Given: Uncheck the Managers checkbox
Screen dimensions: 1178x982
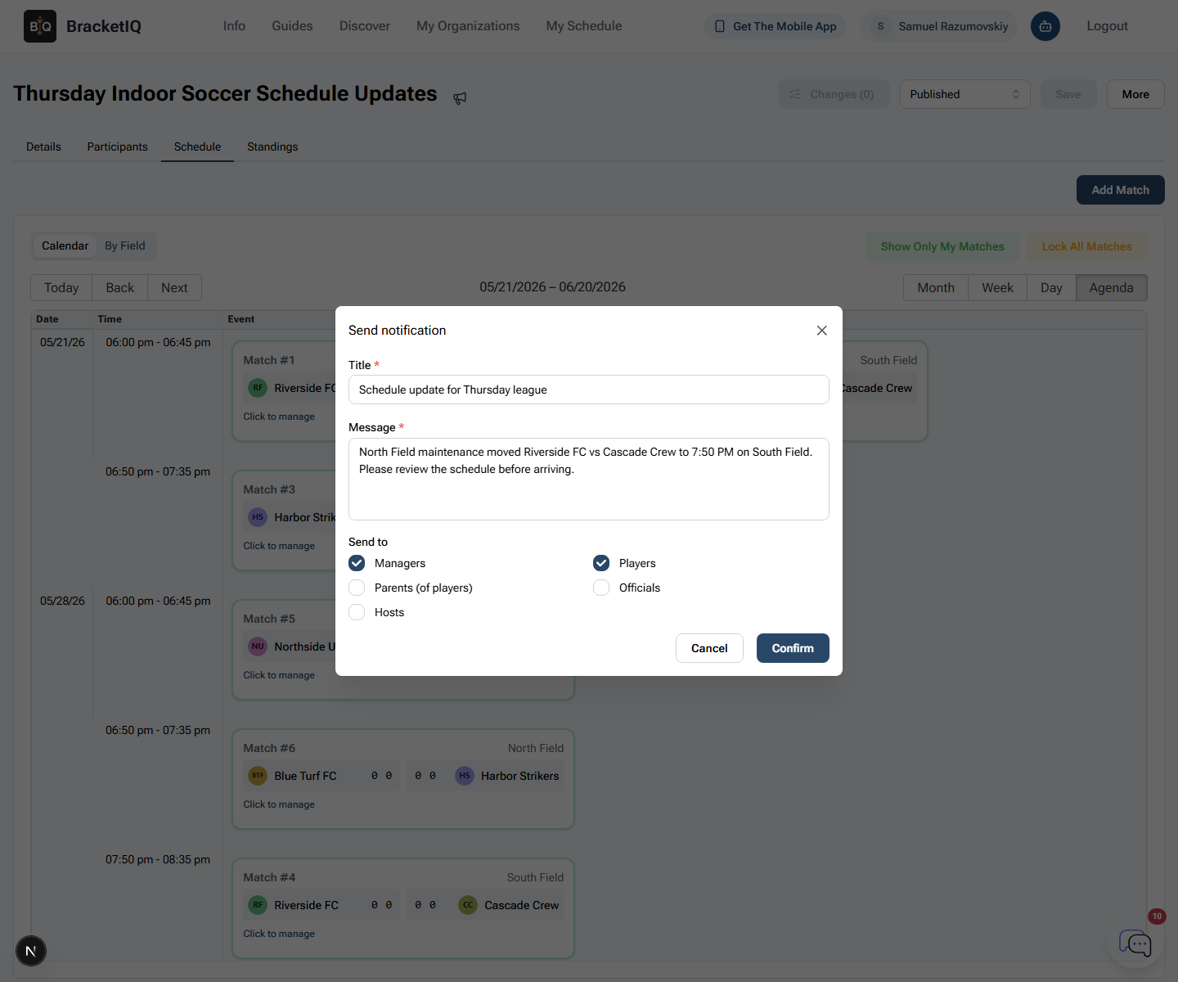Looking at the screenshot, I should click(357, 563).
